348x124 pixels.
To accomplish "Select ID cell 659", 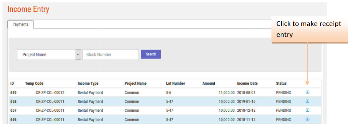I will [13, 93].
